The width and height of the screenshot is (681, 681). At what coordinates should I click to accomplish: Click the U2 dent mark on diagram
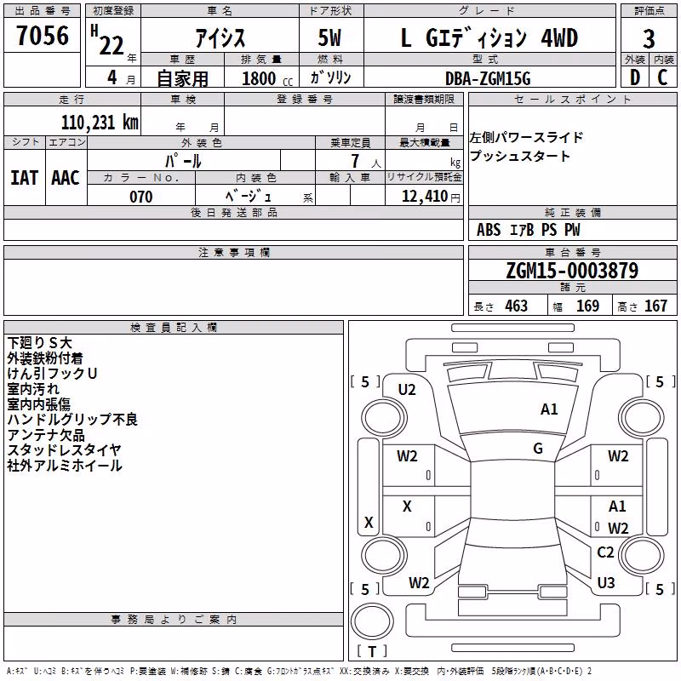(407, 390)
